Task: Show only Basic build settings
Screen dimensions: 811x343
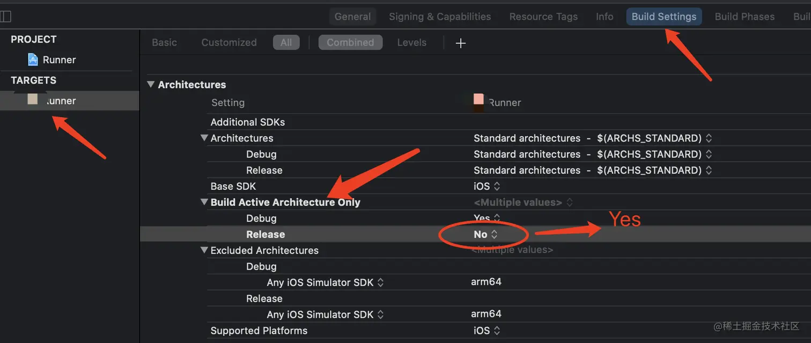Action: click(164, 42)
